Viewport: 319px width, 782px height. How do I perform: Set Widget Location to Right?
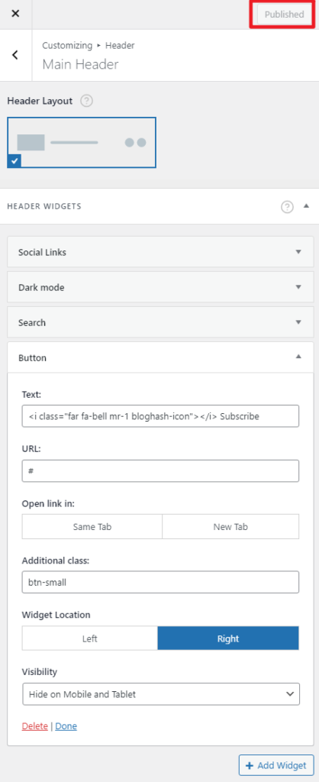coord(228,638)
